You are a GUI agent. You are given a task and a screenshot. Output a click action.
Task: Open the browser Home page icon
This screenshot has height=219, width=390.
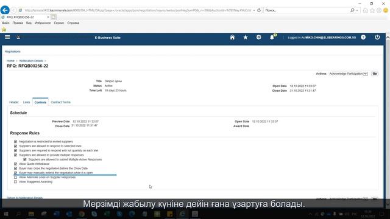pos(366,10)
